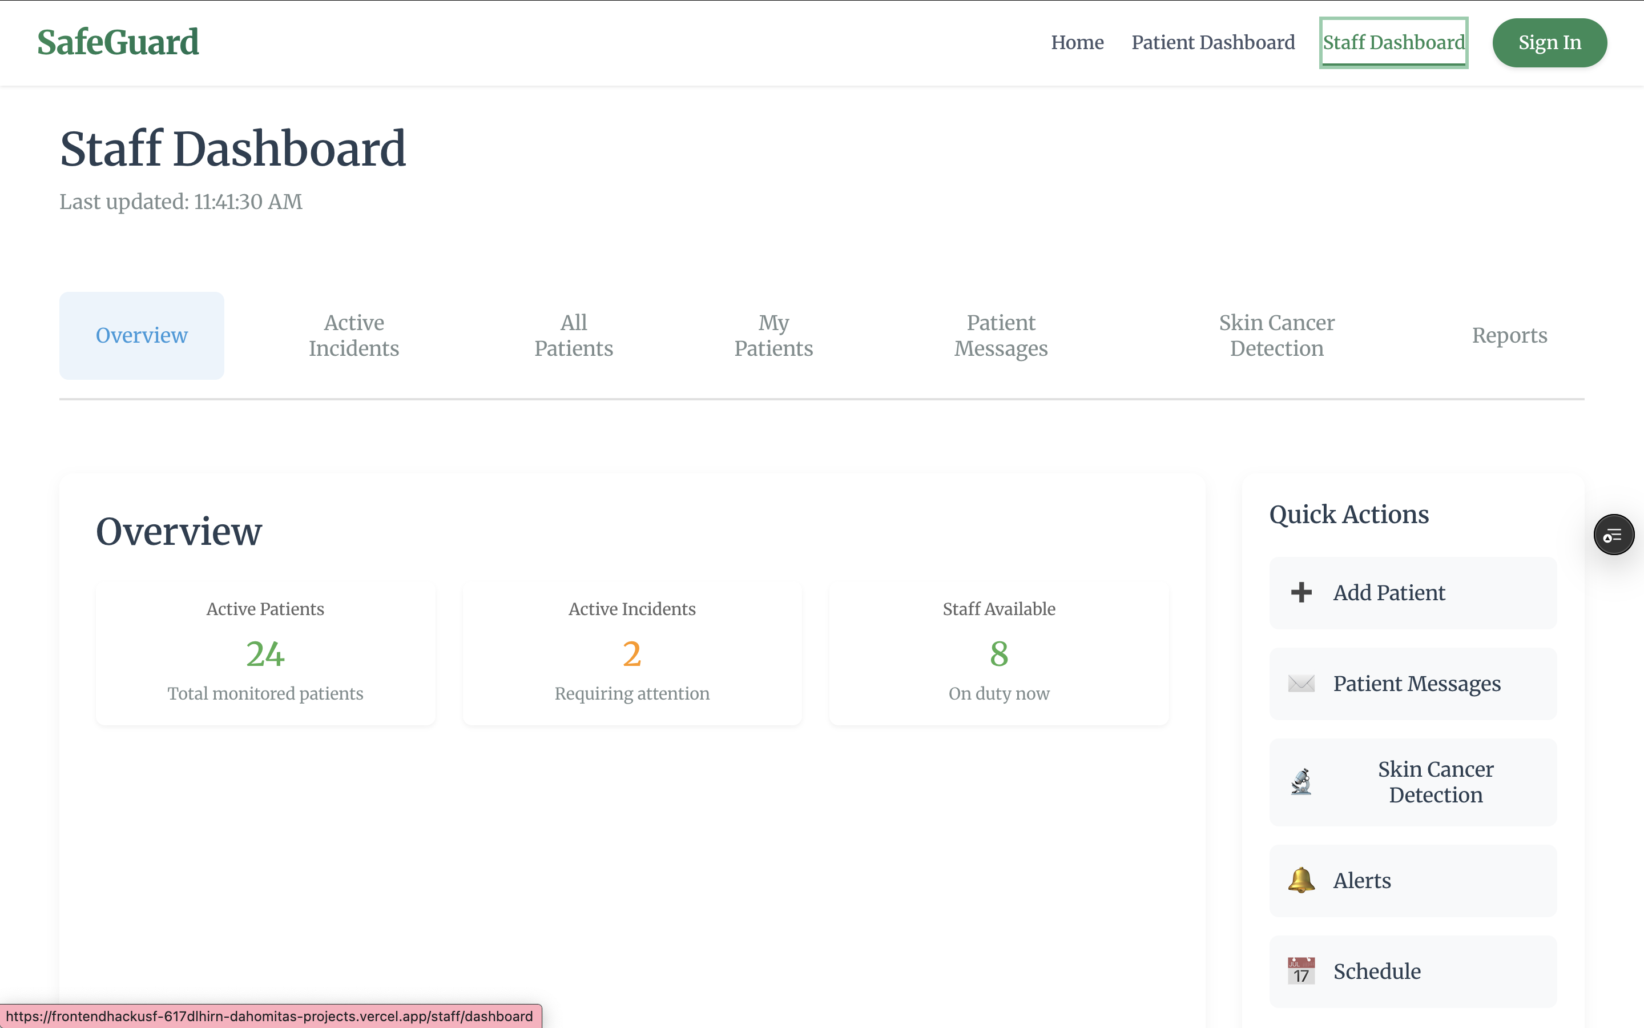Open Schedule using the calendar icon
The width and height of the screenshot is (1644, 1028).
(x=1300, y=970)
